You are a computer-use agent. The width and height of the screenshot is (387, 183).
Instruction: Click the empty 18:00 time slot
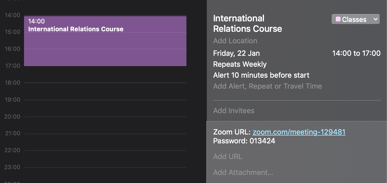click(105, 91)
